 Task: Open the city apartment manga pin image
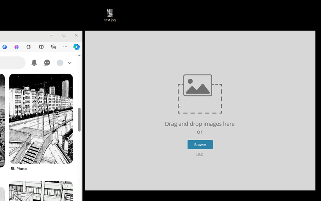41,119
